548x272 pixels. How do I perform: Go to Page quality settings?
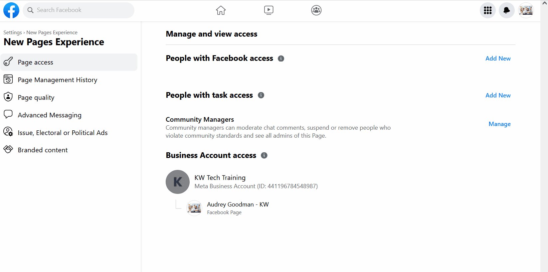pyautogui.click(x=69, y=97)
